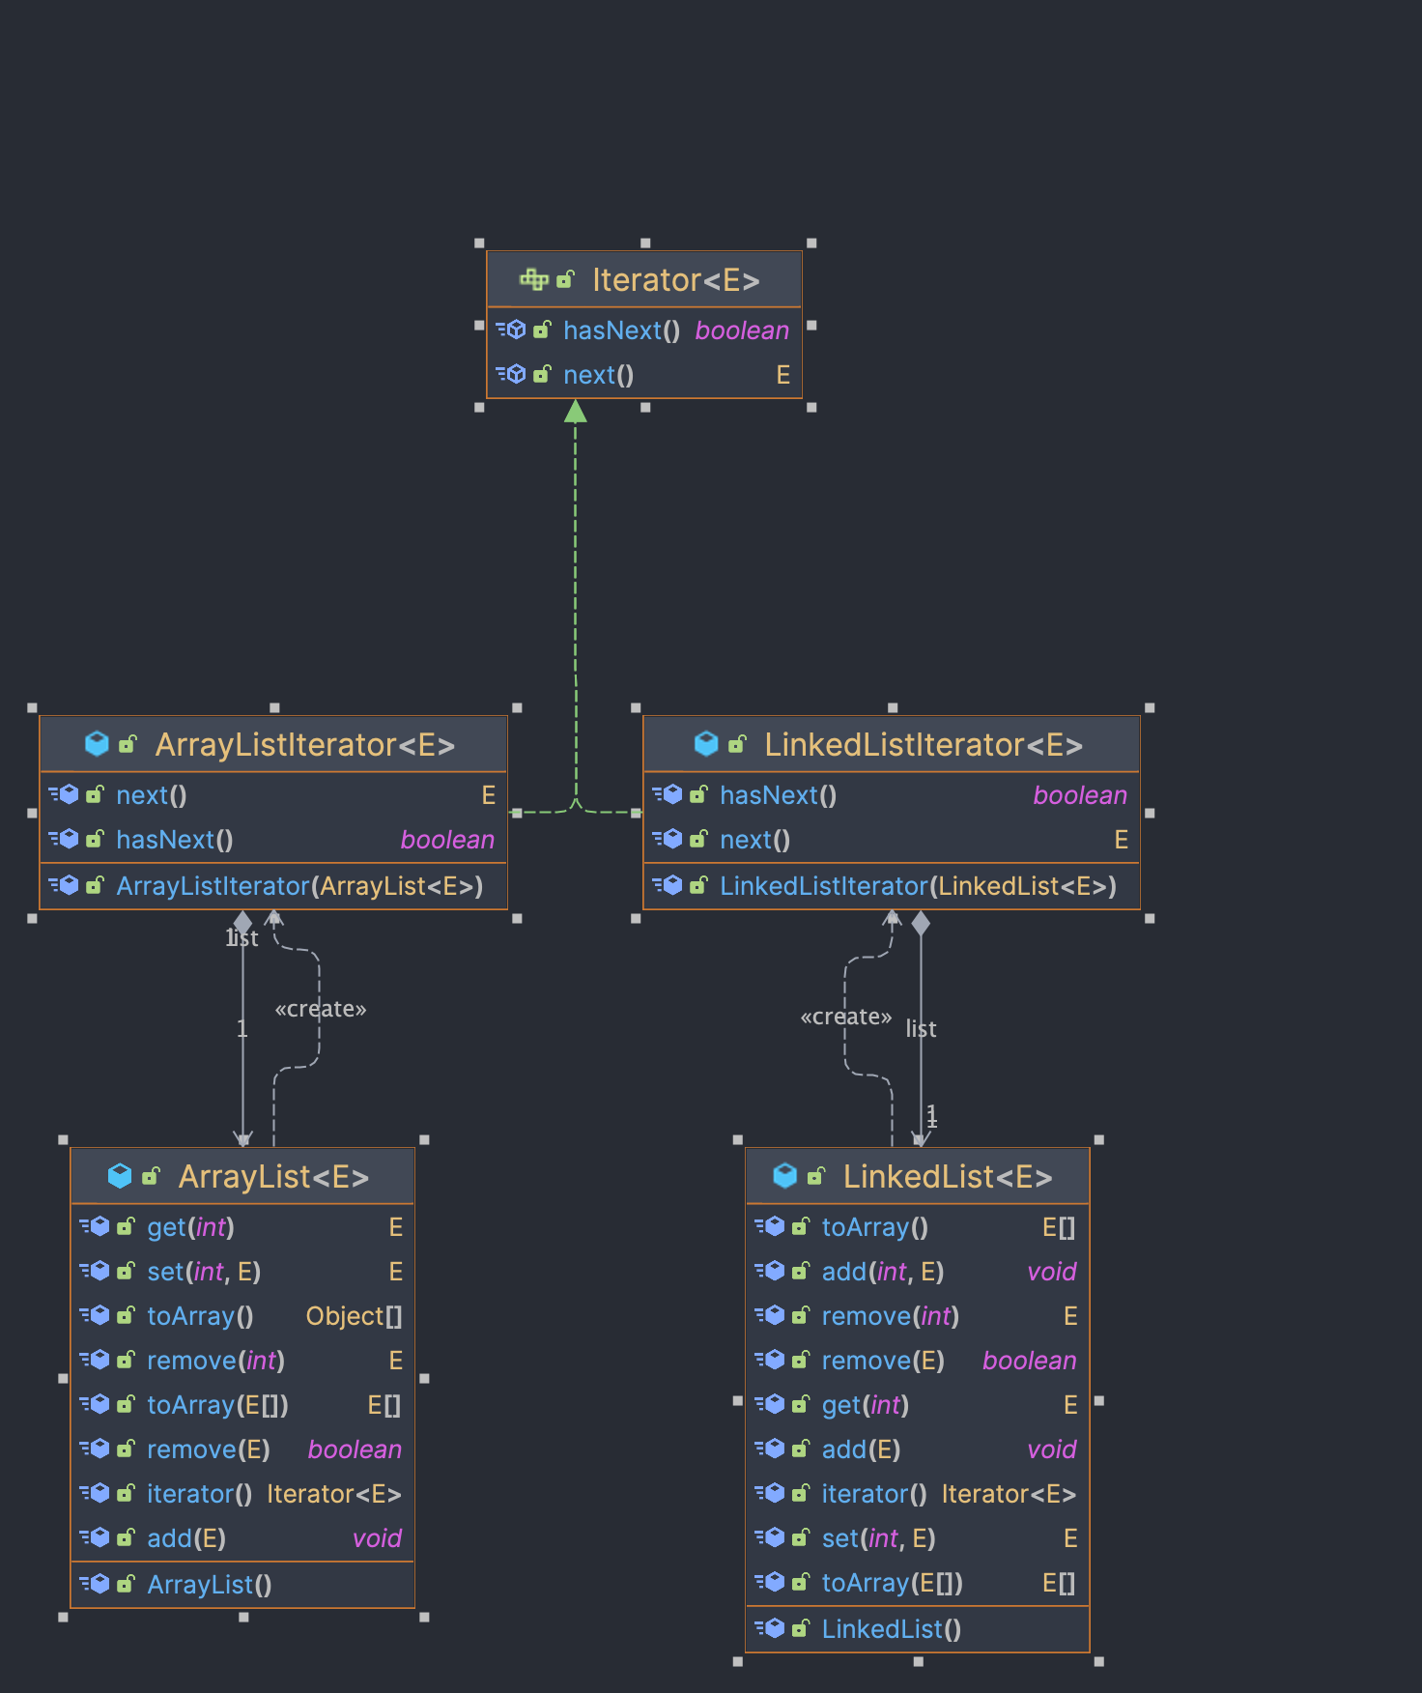Click the method icon beside LinkedList remove(E)
This screenshot has height=1693, width=1422.
(770, 1360)
